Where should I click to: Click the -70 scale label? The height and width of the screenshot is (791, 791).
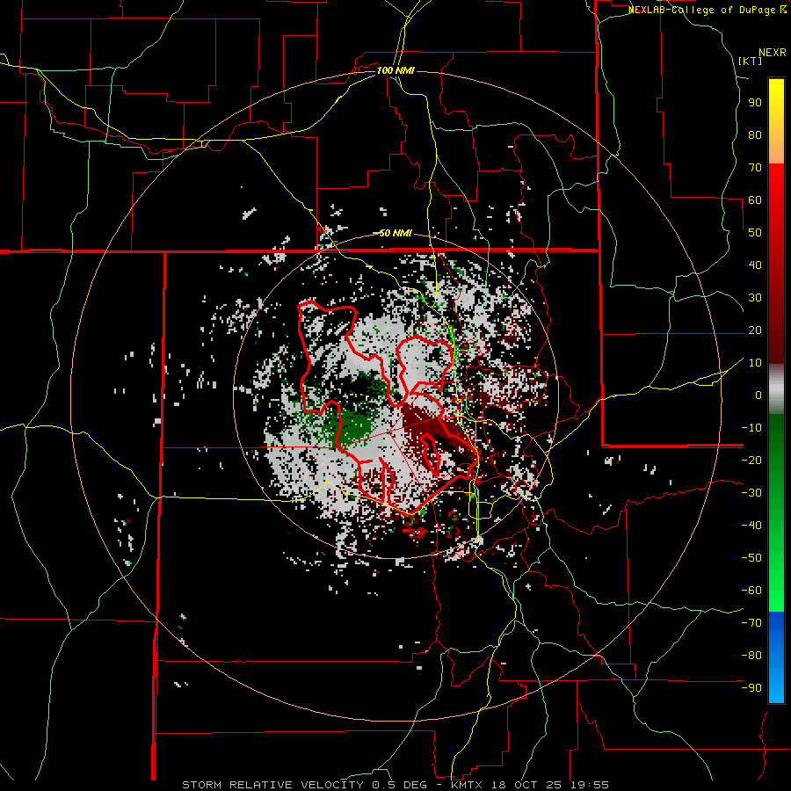[751, 623]
